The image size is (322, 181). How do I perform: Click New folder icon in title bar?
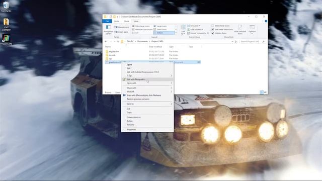[114, 17]
